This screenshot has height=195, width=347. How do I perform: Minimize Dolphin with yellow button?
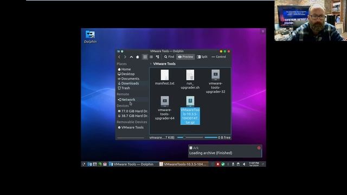point(221,51)
